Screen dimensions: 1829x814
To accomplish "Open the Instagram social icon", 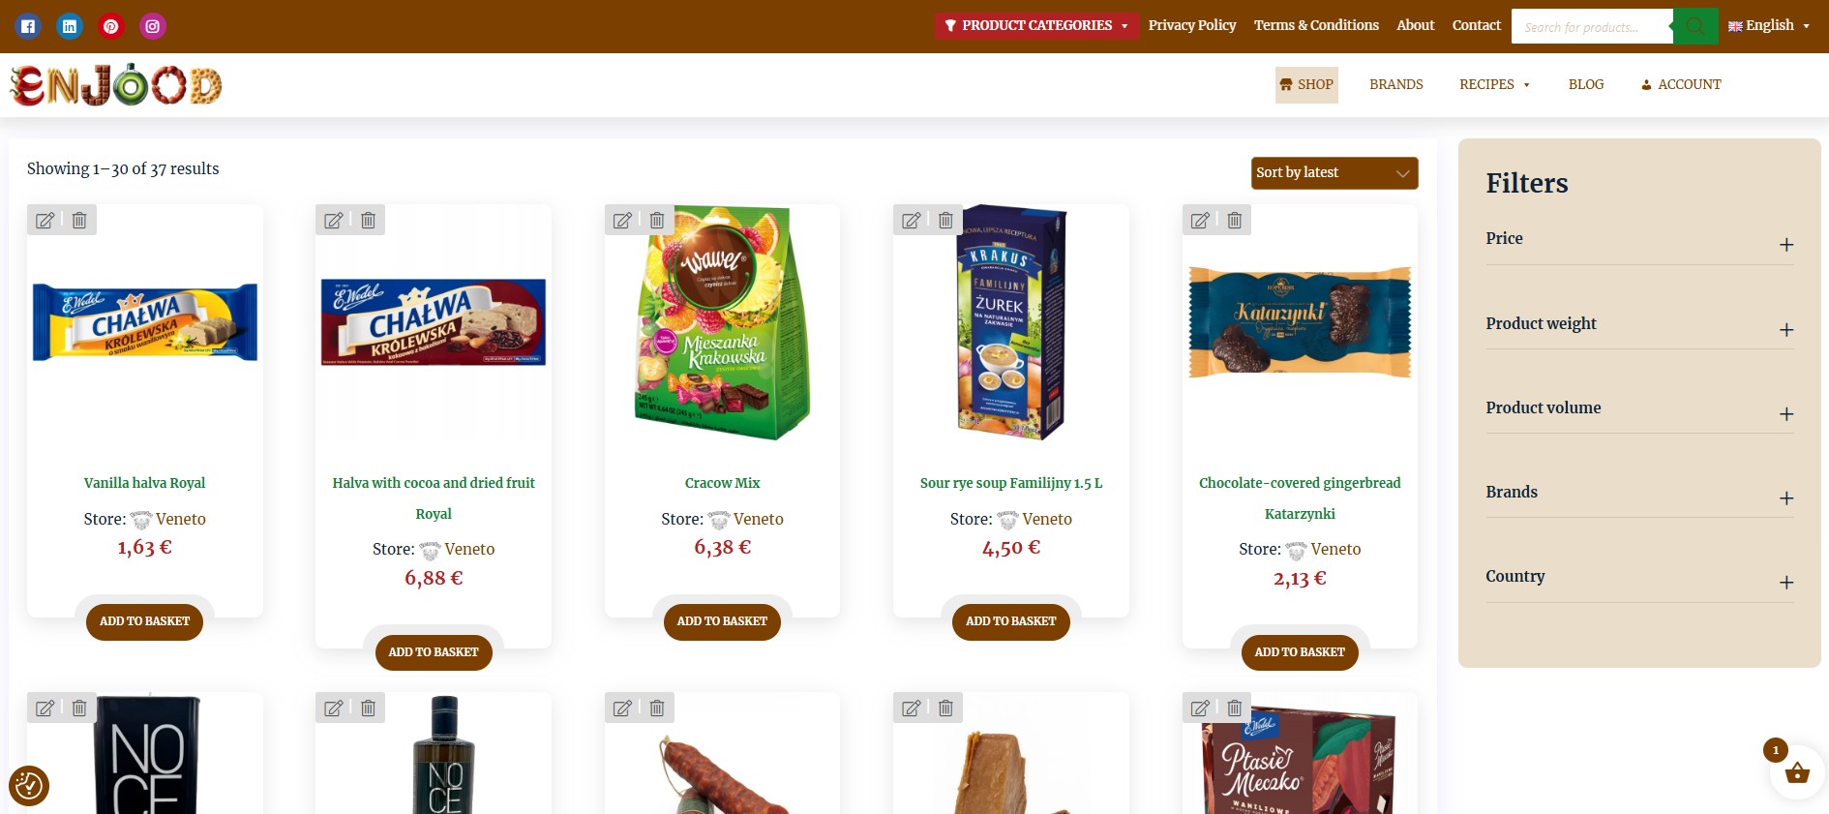I will (153, 26).
